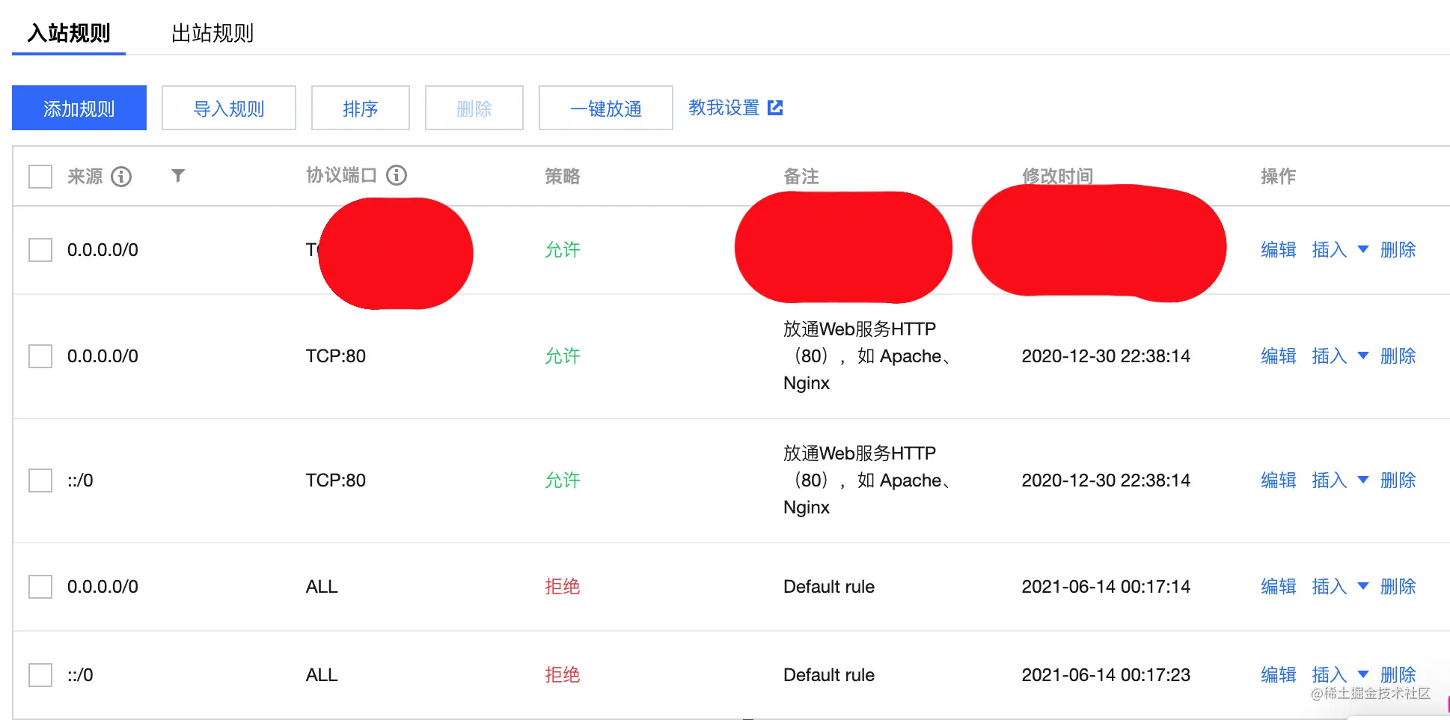Click the 添加规则 button
Viewport: 1450px width, 720px height.
click(79, 108)
